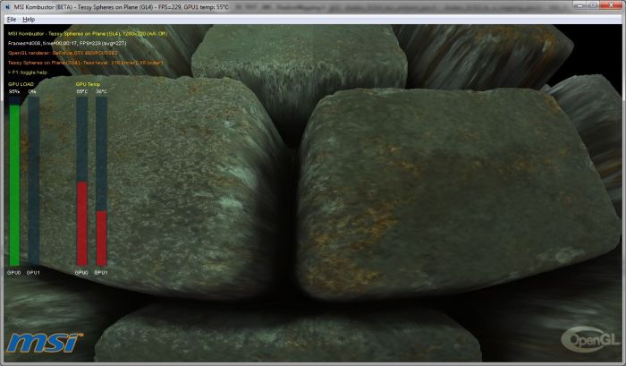
Task: Click the GPU0 label under temperature bars
Action: pos(81,273)
